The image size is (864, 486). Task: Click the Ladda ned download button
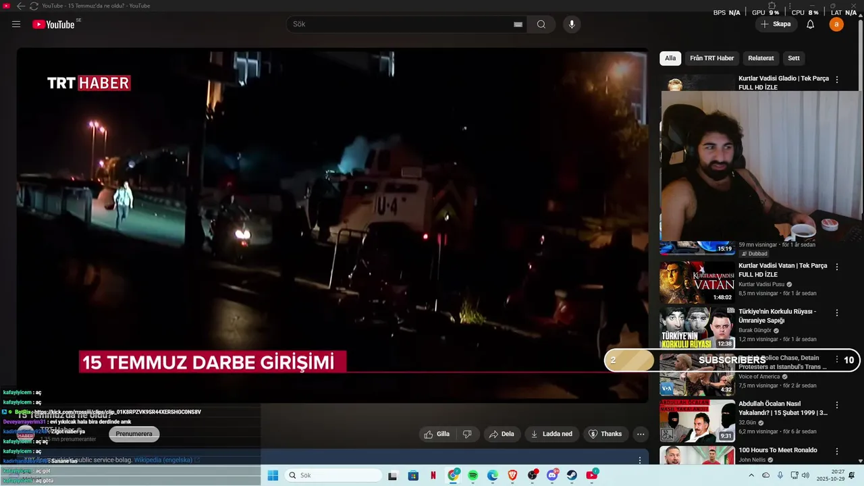tap(551, 434)
